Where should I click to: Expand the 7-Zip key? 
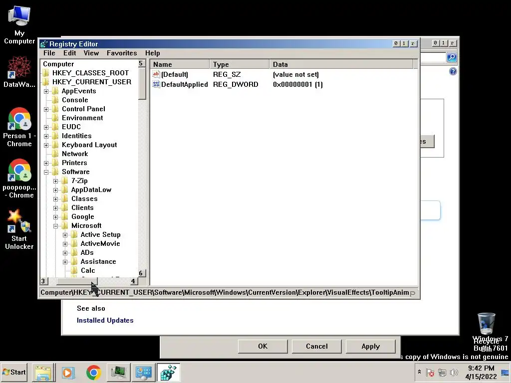click(56, 181)
